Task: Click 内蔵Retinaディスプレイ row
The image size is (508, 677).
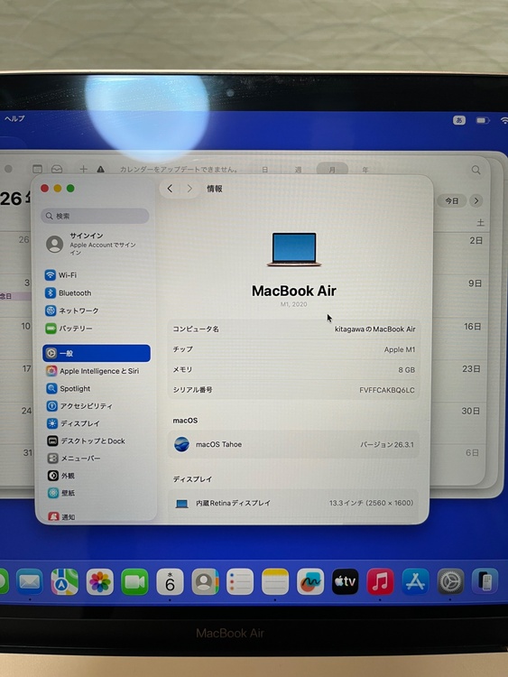Action: [293, 503]
